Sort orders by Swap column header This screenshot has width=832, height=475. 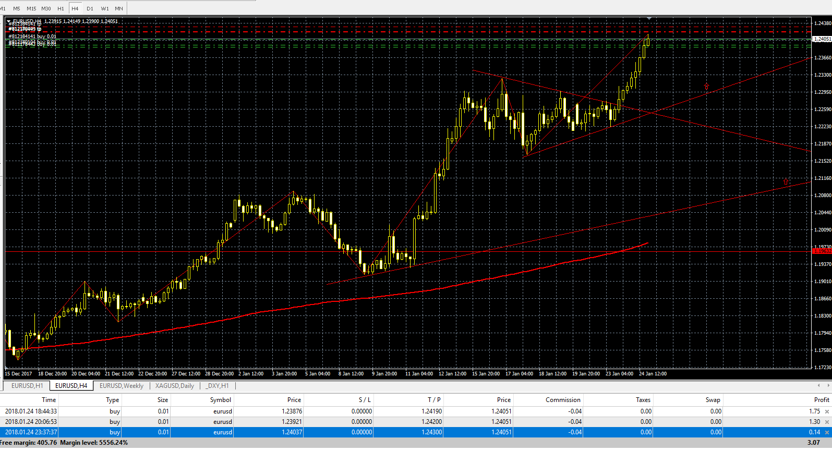[x=688, y=400]
